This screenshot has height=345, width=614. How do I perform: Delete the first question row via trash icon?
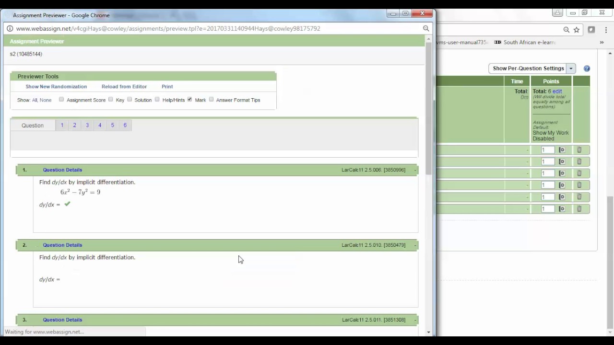[579, 150]
